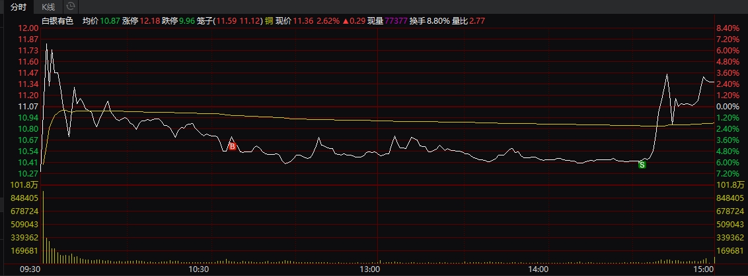Click the right 509043 volume label

tap(730, 224)
